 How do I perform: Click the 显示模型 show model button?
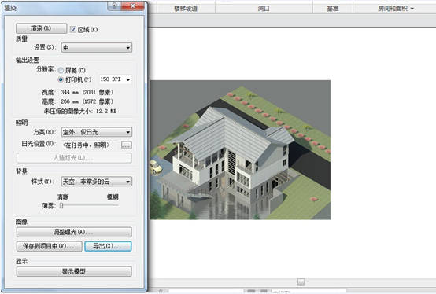tap(74, 271)
